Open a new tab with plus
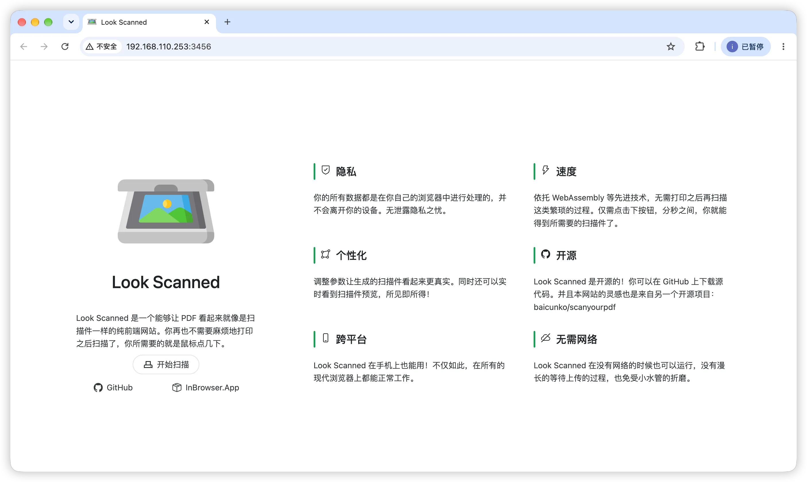Image resolution: width=807 pixels, height=482 pixels. pyautogui.click(x=227, y=22)
